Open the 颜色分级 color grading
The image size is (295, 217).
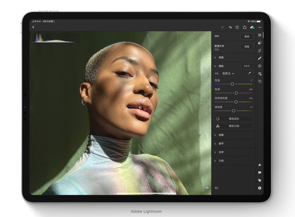(x=233, y=126)
